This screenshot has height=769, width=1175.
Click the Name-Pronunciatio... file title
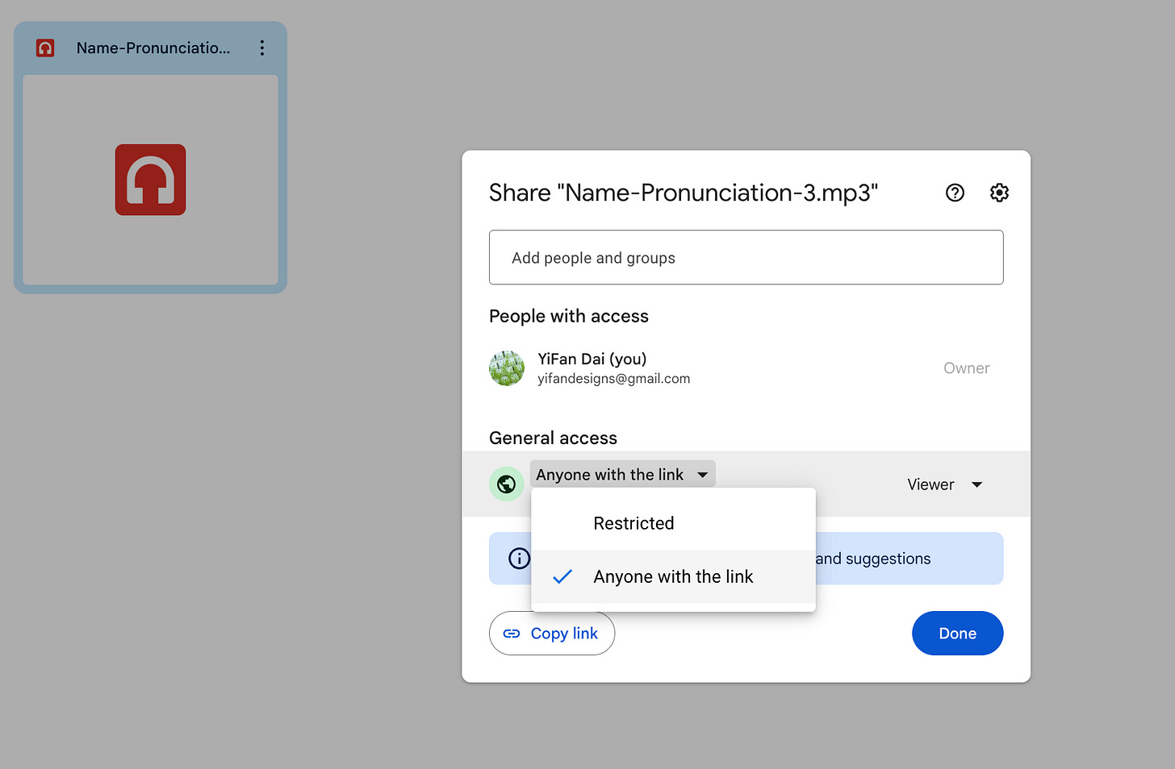click(153, 48)
